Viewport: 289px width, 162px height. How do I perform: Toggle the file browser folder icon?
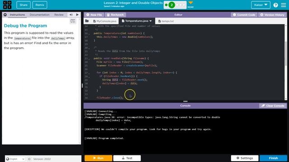(87, 21)
